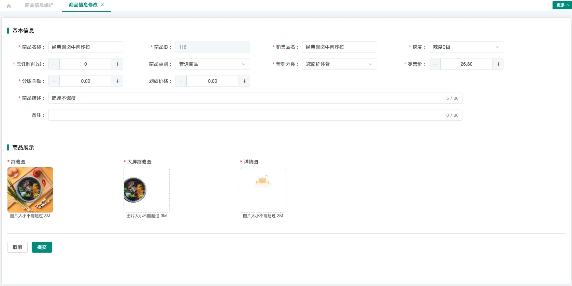The width and height of the screenshot is (572, 286).
Task: Decrease 分账金额 with minus button
Action: click(54, 81)
